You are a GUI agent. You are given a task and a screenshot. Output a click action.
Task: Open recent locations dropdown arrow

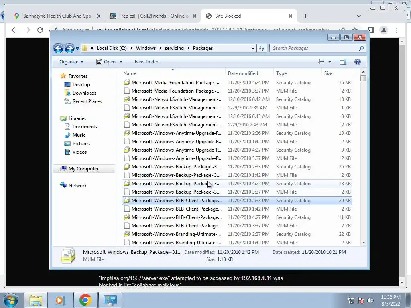point(77,48)
